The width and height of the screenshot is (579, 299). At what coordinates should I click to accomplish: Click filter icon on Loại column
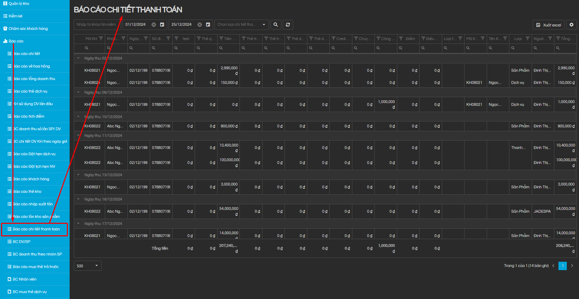[527, 39]
